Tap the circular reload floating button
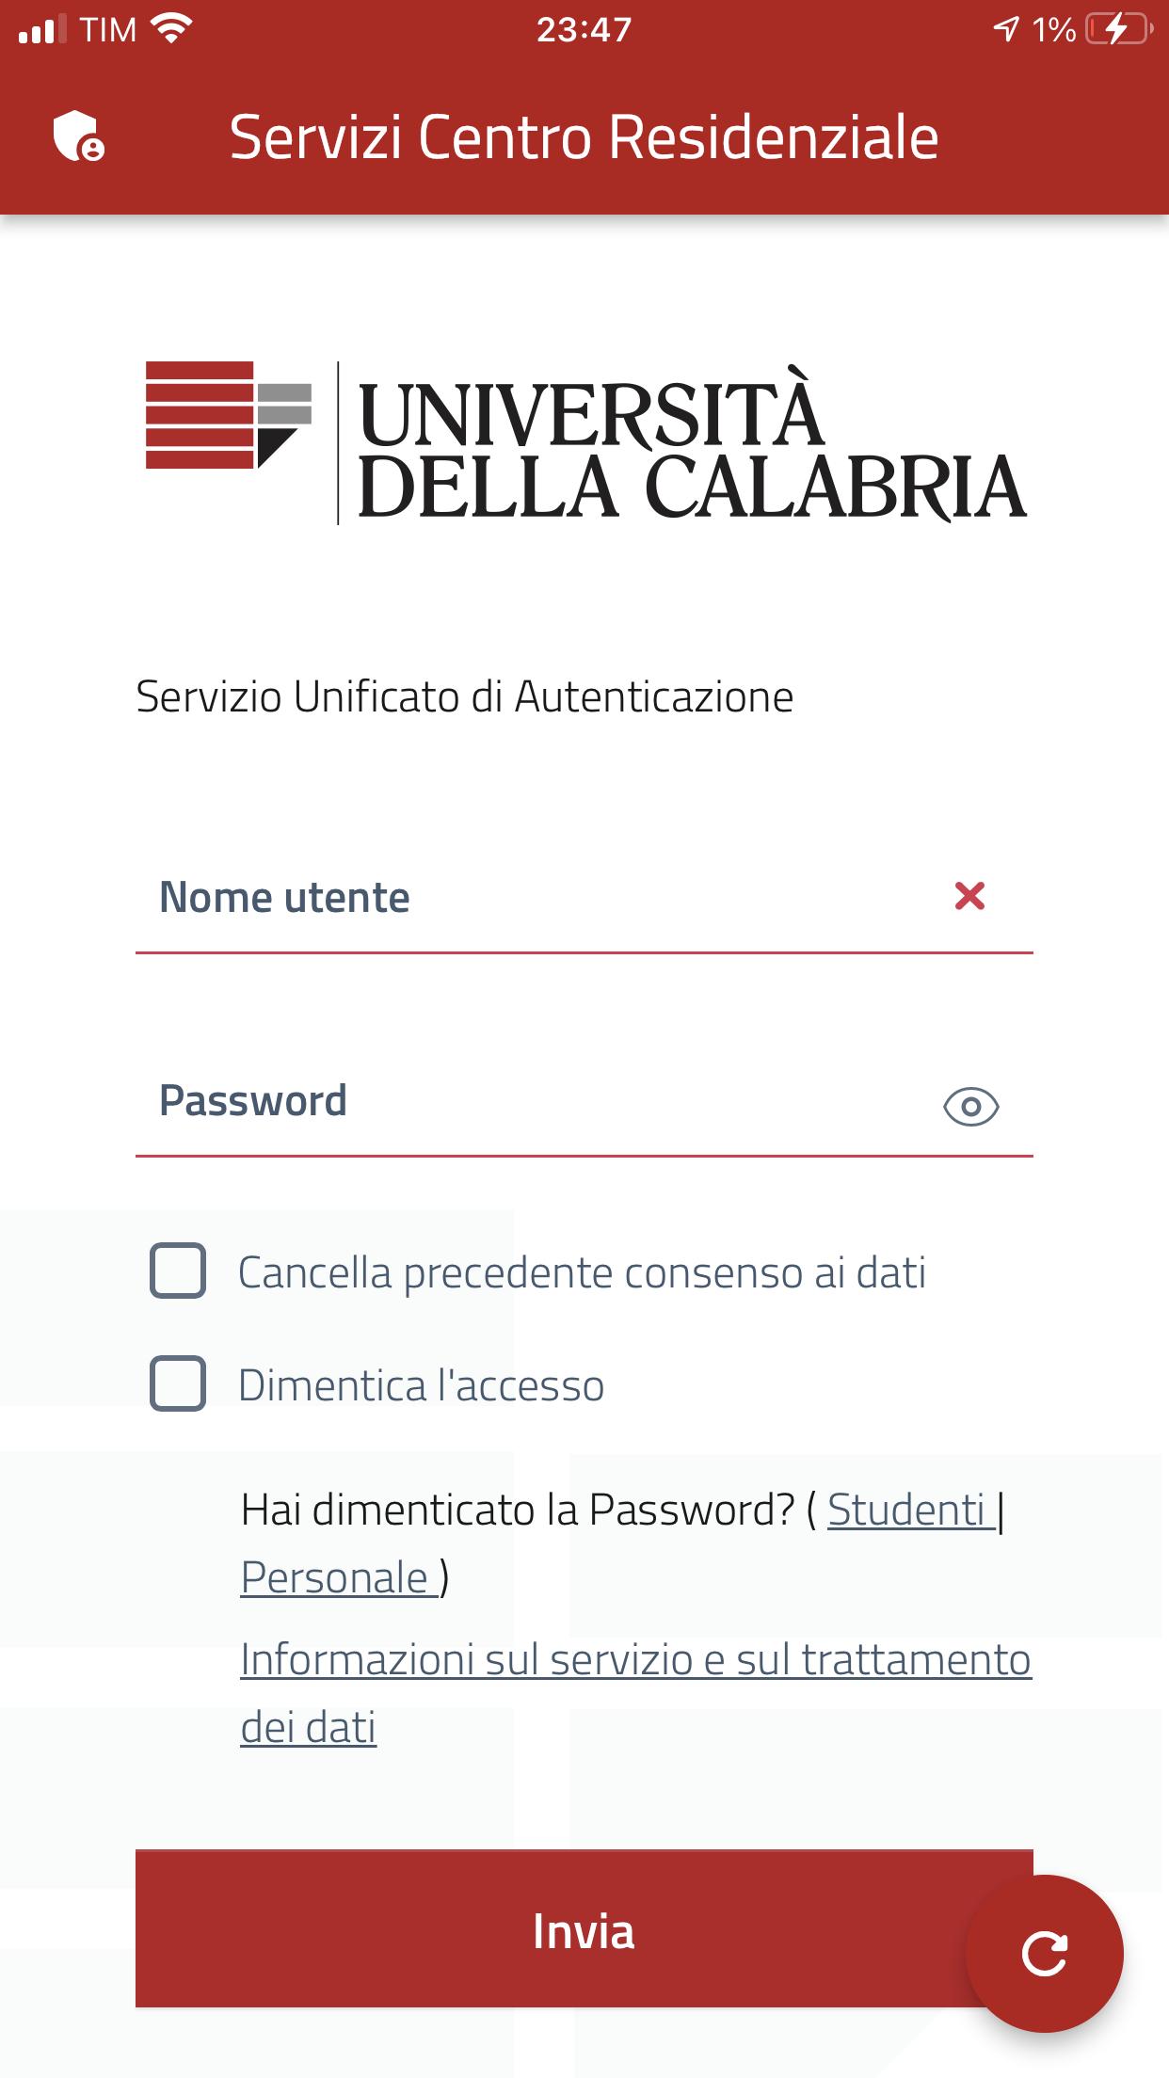This screenshot has width=1169, height=2078. (1045, 1954)
